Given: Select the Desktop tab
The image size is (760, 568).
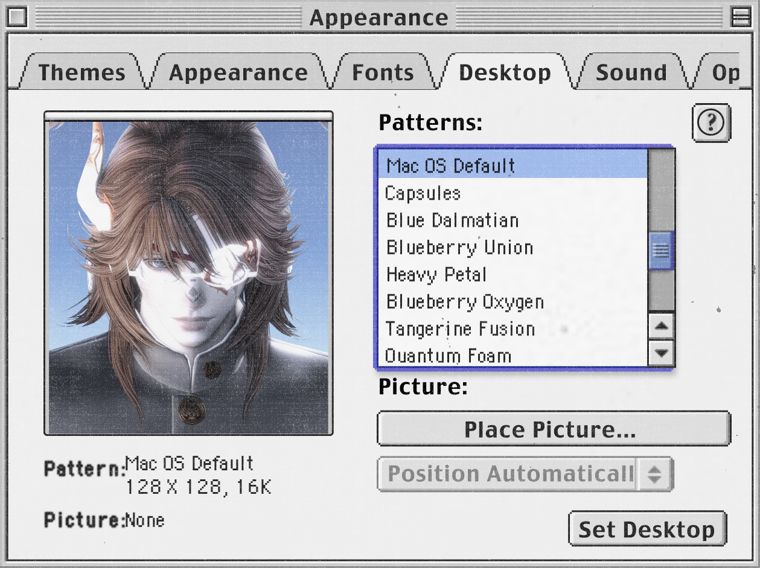Looking at the screenshot, I should [505, 72].
